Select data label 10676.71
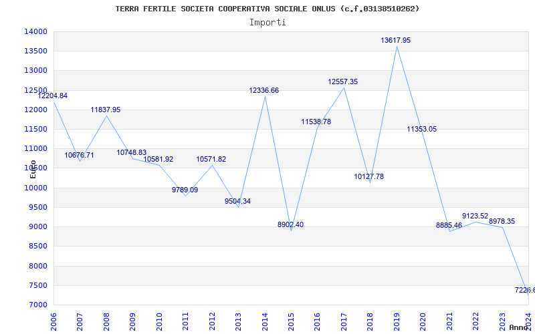The width and height of the screenshot is (535, 334). [x=79, y=155]
